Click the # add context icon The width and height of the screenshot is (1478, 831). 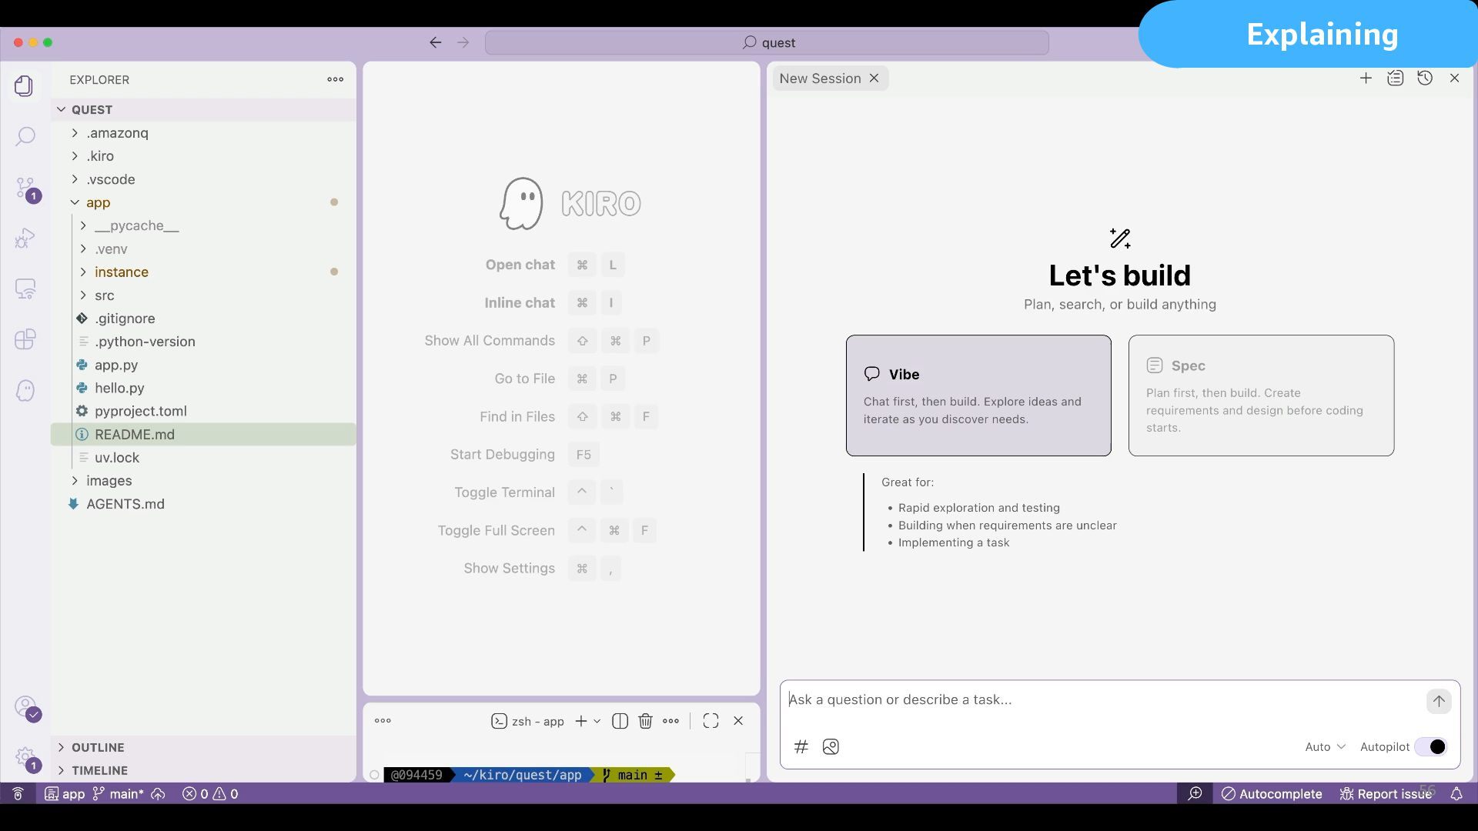pos(801,747)
